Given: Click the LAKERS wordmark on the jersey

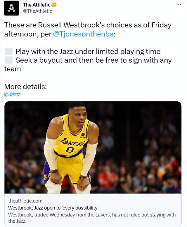Looking at the screenshot, I should coord(72,142).
